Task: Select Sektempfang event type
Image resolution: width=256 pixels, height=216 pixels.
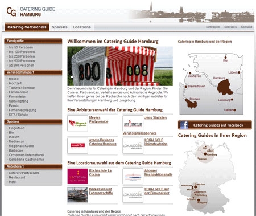Action: pos(18,101)
